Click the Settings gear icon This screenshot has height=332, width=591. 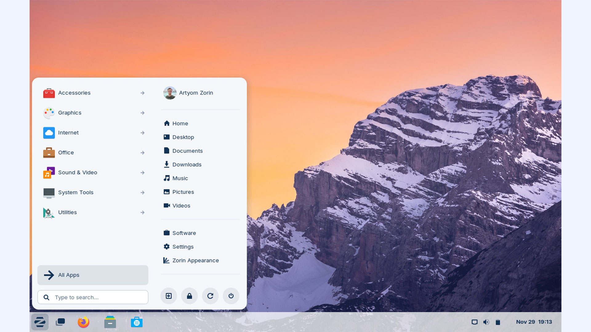click(167, 247)
